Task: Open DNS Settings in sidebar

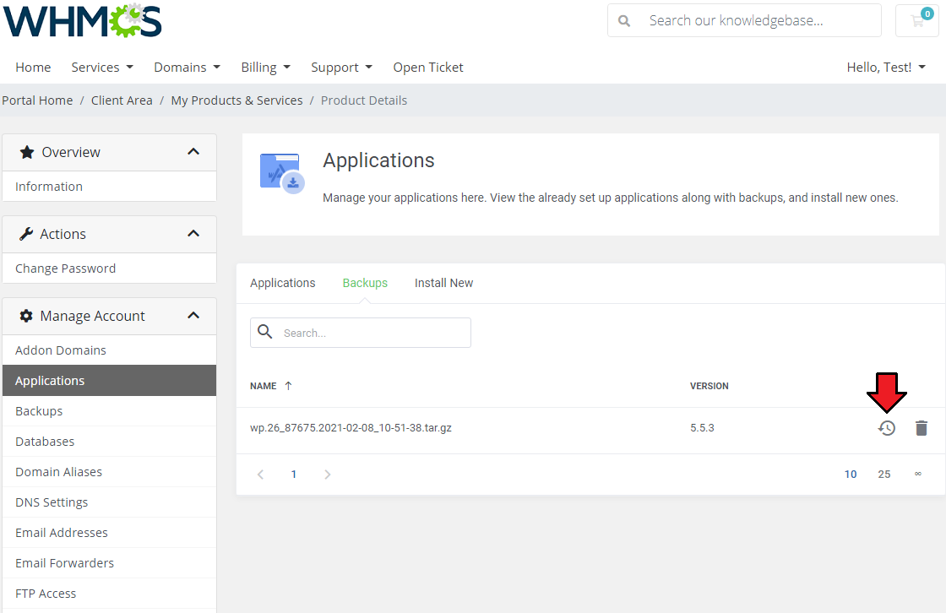Action: pos(109,502)
